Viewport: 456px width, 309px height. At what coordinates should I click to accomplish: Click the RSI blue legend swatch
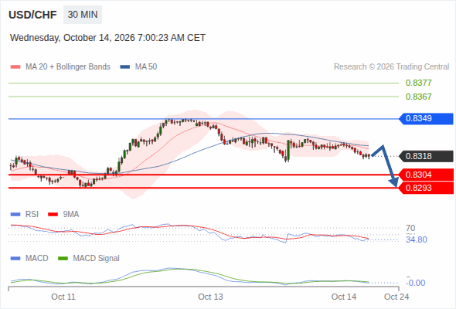pos(15,215)
